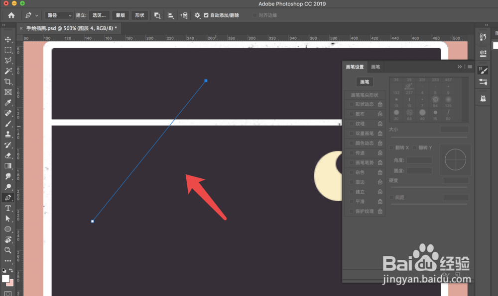Select the Smudge tool
The width and height of the screenshot is (498, 296).
point(8,176)
